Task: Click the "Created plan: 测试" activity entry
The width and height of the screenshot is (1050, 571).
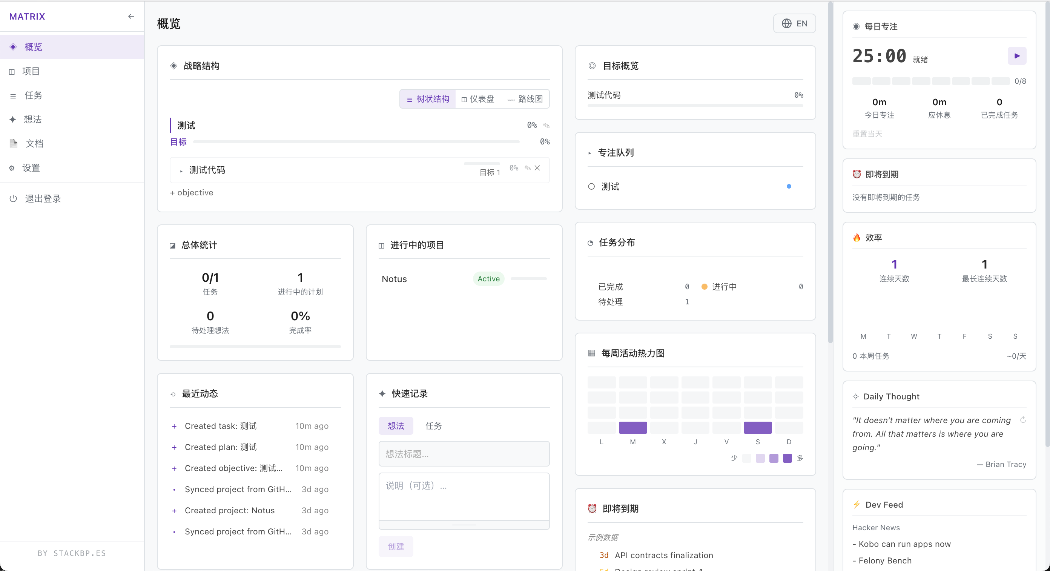Action: 255,447
